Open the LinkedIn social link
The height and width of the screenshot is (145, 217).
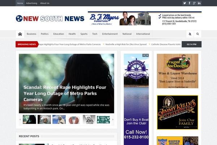(x=199, y=3)
